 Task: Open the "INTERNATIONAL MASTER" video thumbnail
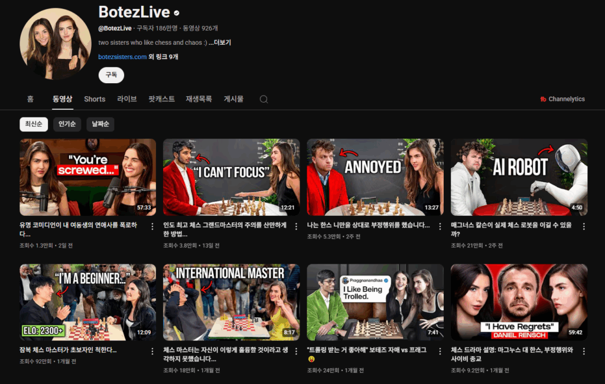point(231,302)
